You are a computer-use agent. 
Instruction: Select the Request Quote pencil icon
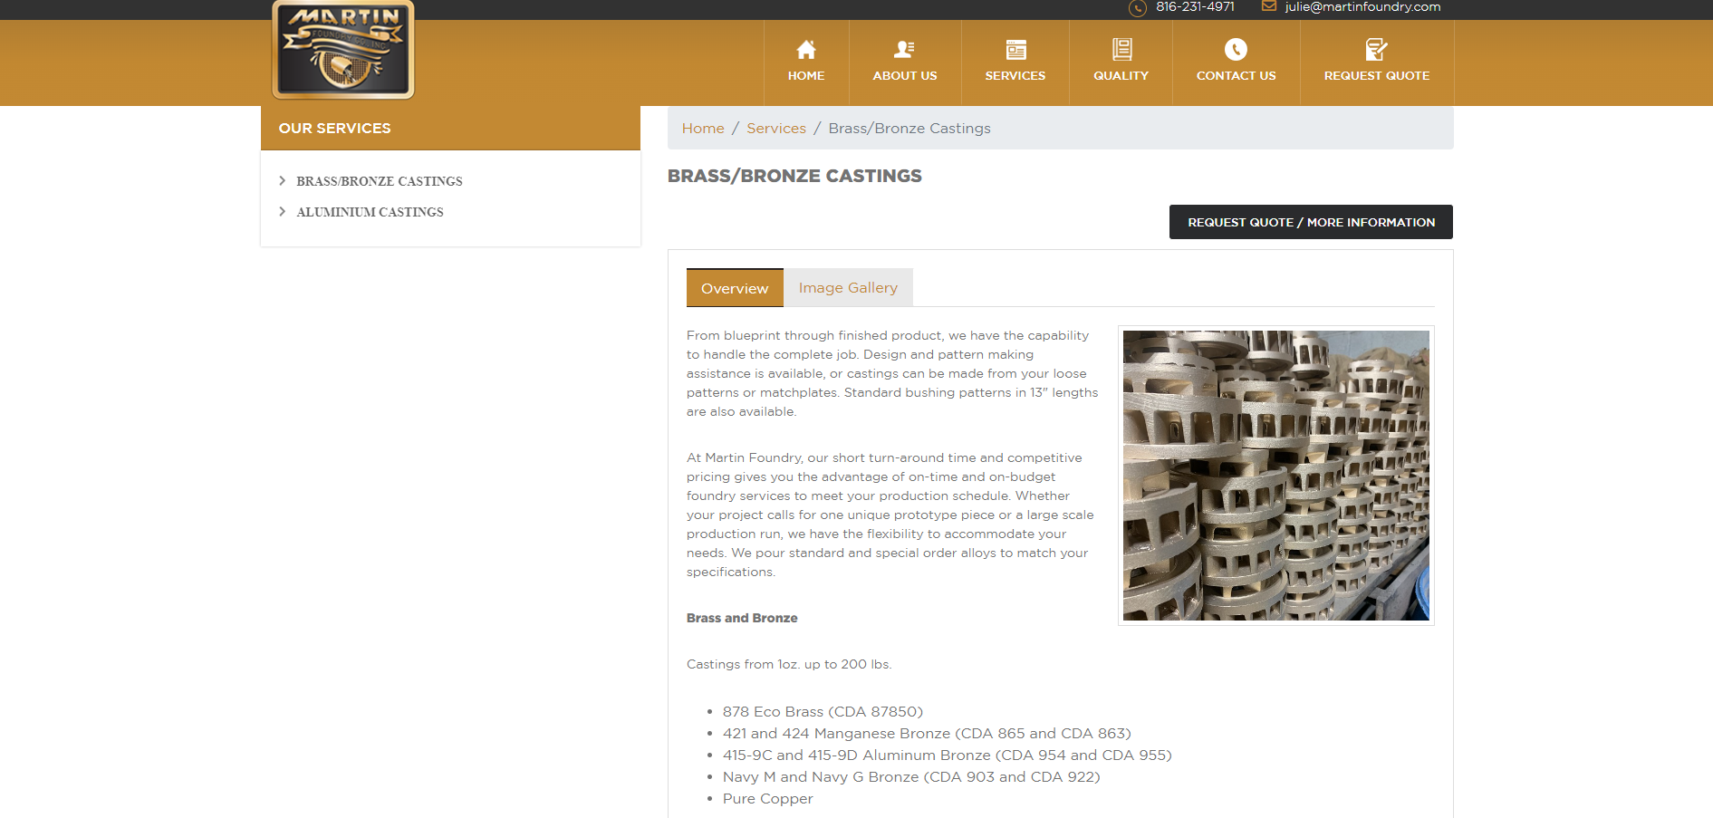tap(1377, 50)
